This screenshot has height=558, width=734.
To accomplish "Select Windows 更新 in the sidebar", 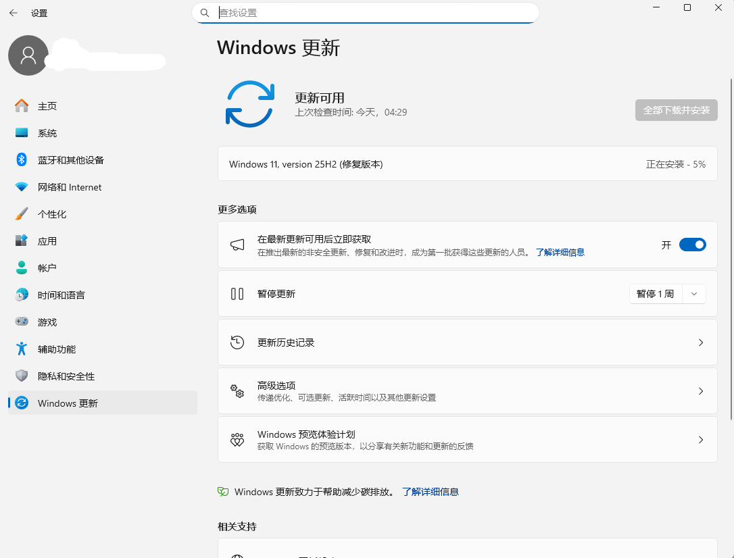I will (103, 403).
